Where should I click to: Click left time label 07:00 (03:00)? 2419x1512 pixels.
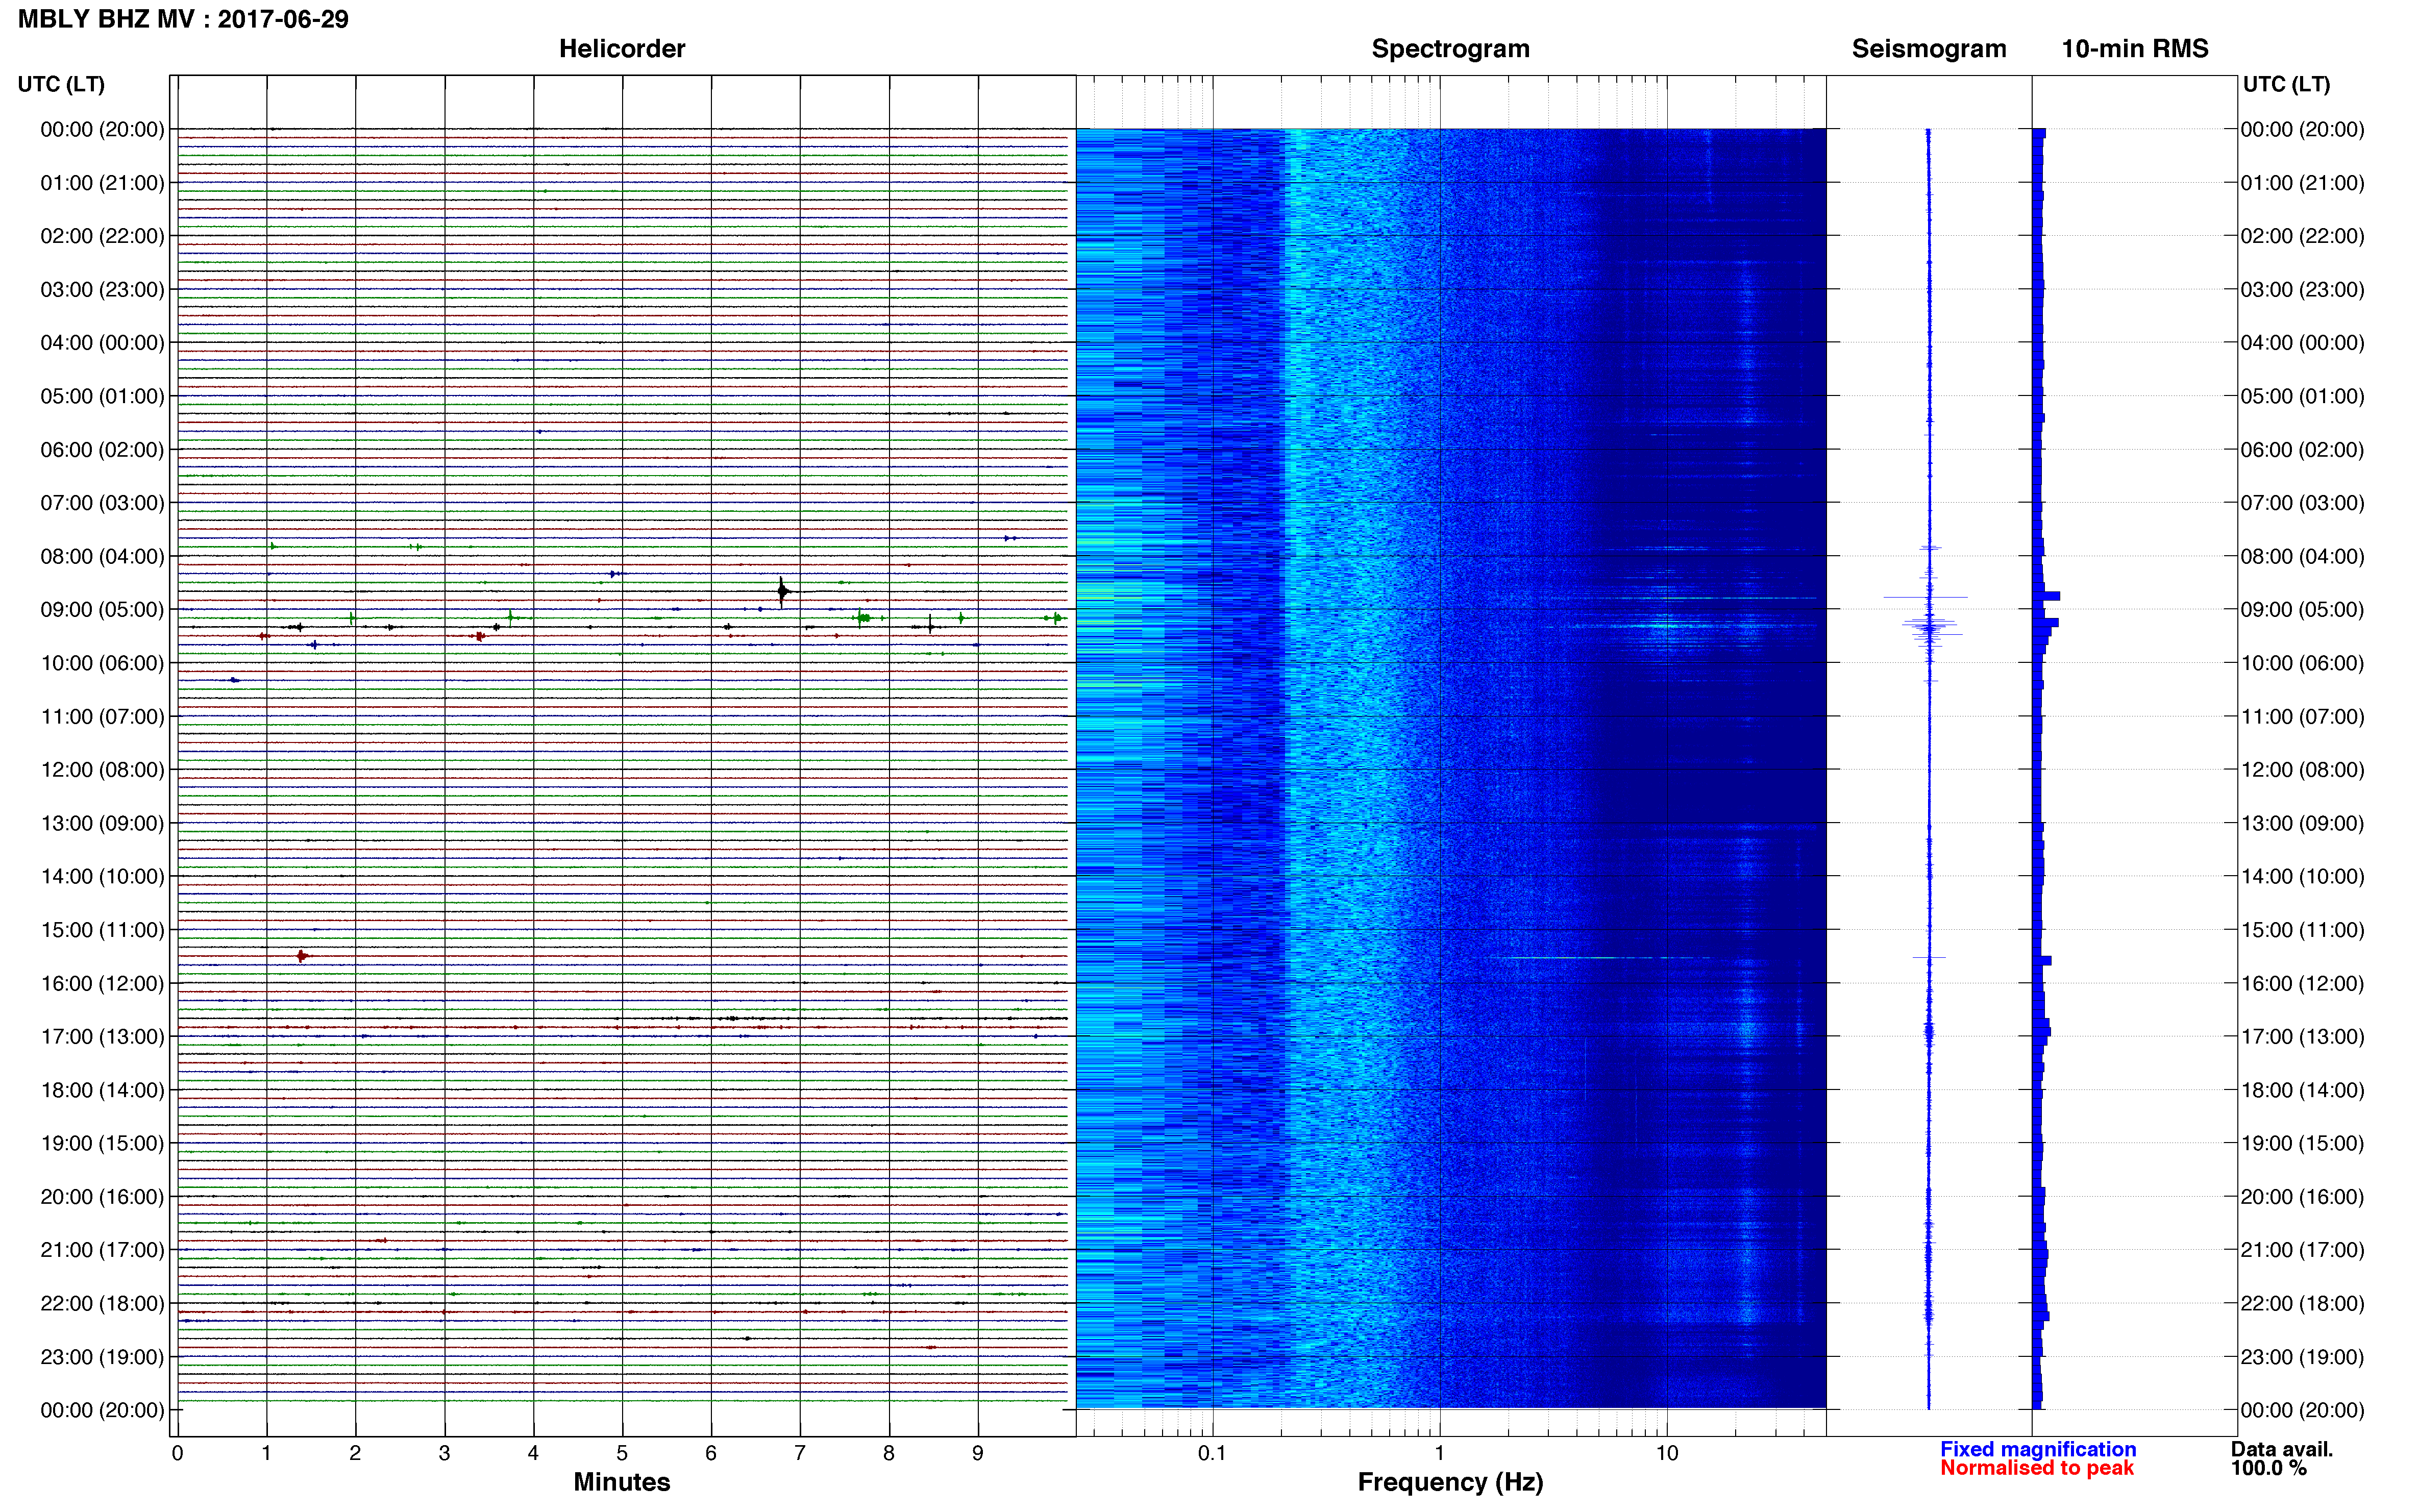[102, 503]
